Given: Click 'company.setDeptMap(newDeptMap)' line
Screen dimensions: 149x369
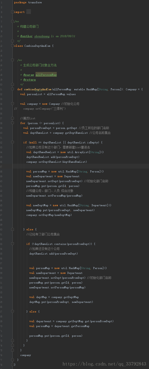Looking at the screenshot, I should click(x=49, y=215).
